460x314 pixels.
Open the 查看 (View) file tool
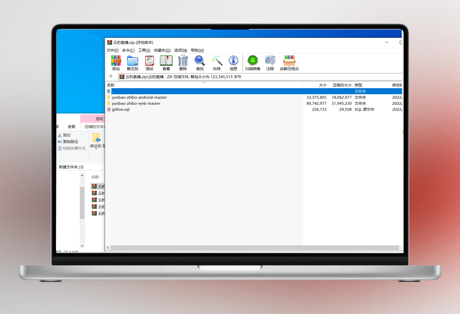click(x=166, y=63)
